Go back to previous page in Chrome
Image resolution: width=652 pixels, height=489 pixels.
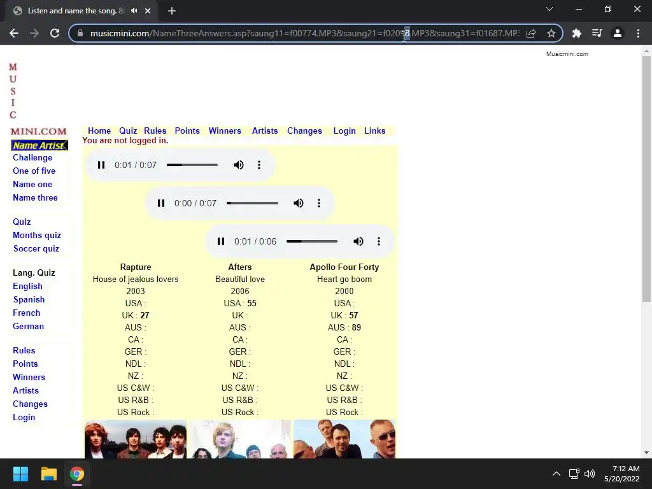point(14,33)
